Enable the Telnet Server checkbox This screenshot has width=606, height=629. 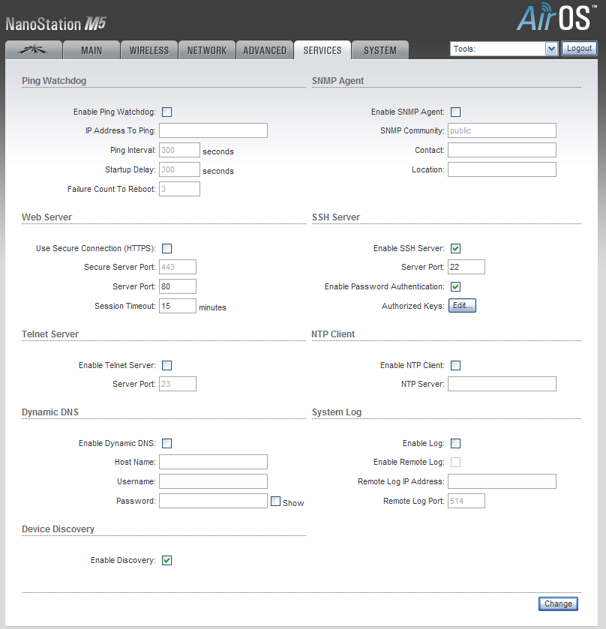167,366
